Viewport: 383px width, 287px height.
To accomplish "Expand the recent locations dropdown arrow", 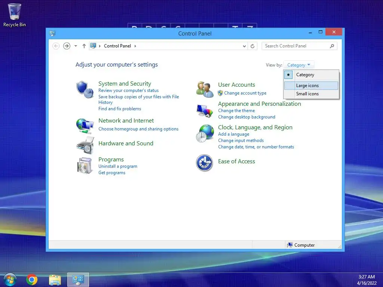I will (76, 46).
